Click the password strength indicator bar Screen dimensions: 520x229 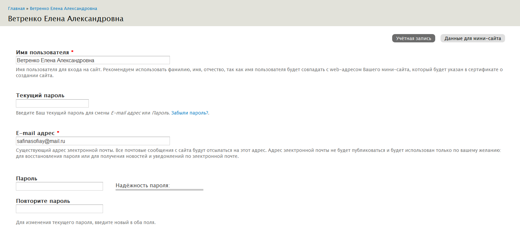pos(159,190)
